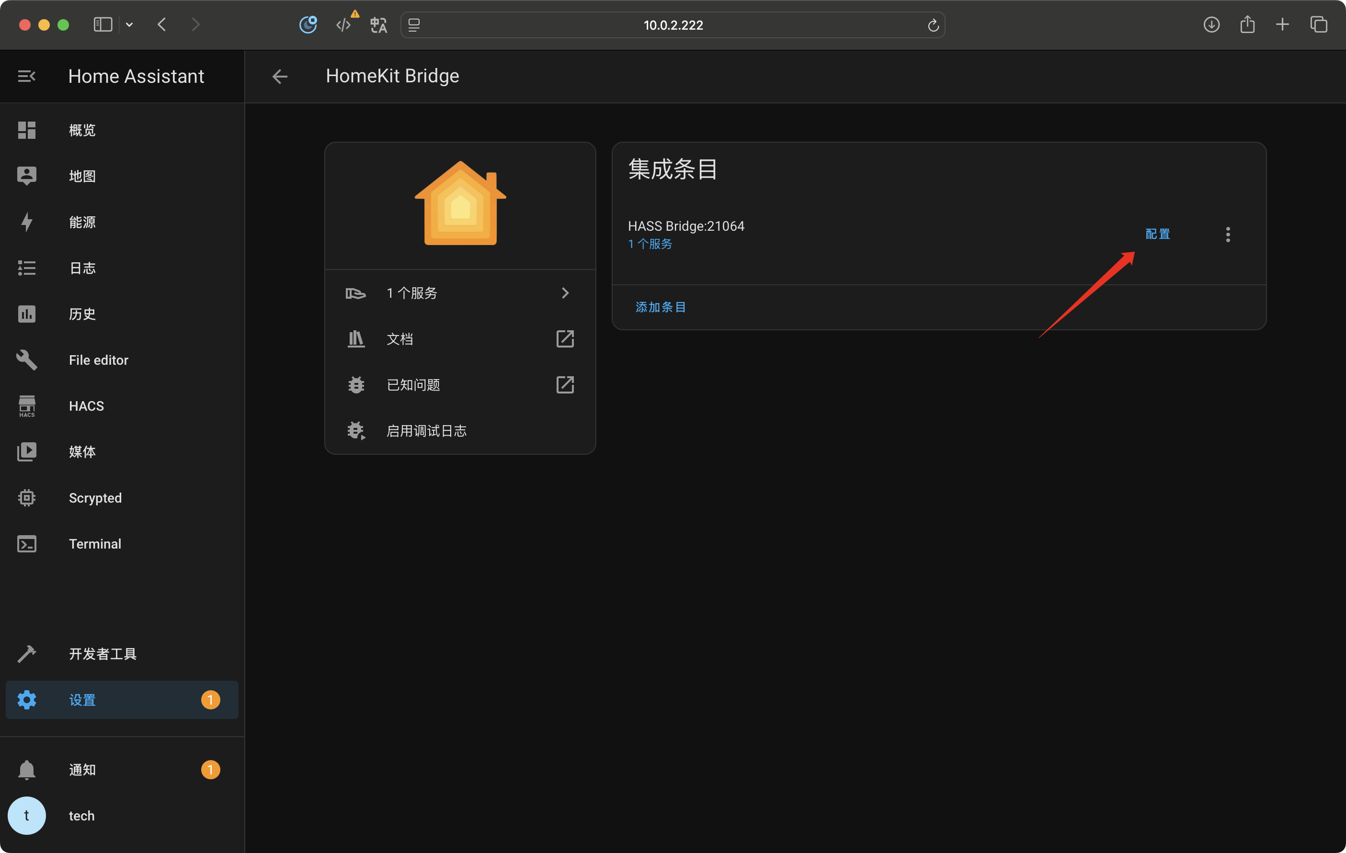The image size is (1346, 853).
Task: Open page reader icon in address bar
Action: coord(414,25)
